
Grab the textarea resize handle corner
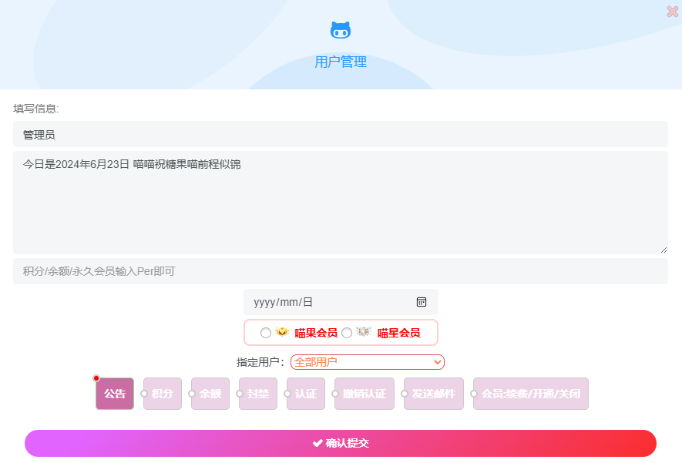click(664, 250)
